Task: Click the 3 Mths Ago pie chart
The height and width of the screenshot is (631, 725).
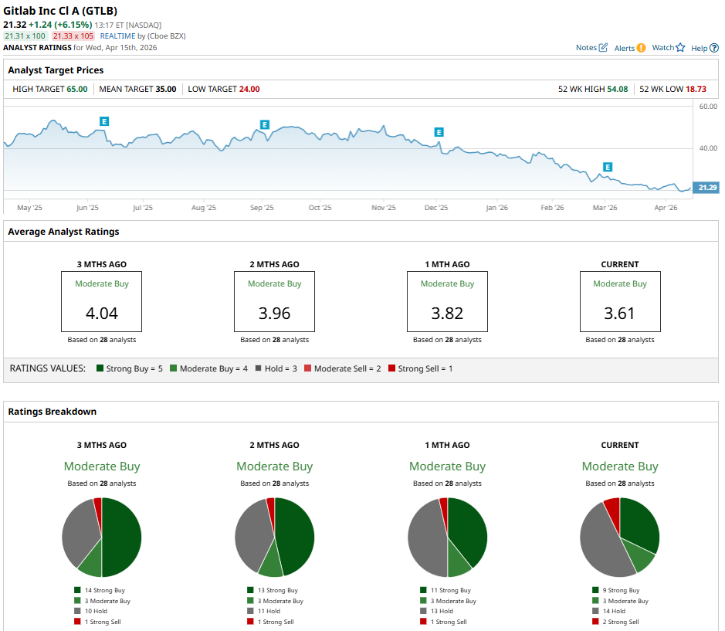Action: 102,538
